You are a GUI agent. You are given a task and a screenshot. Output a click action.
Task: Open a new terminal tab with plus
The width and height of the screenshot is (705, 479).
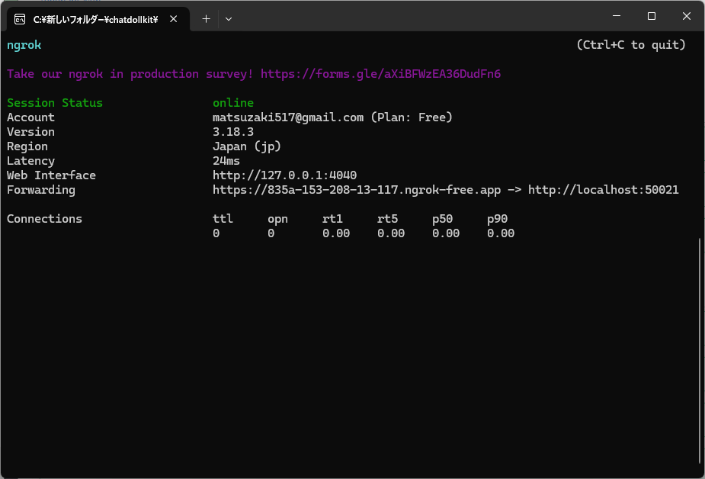(206, 19)
